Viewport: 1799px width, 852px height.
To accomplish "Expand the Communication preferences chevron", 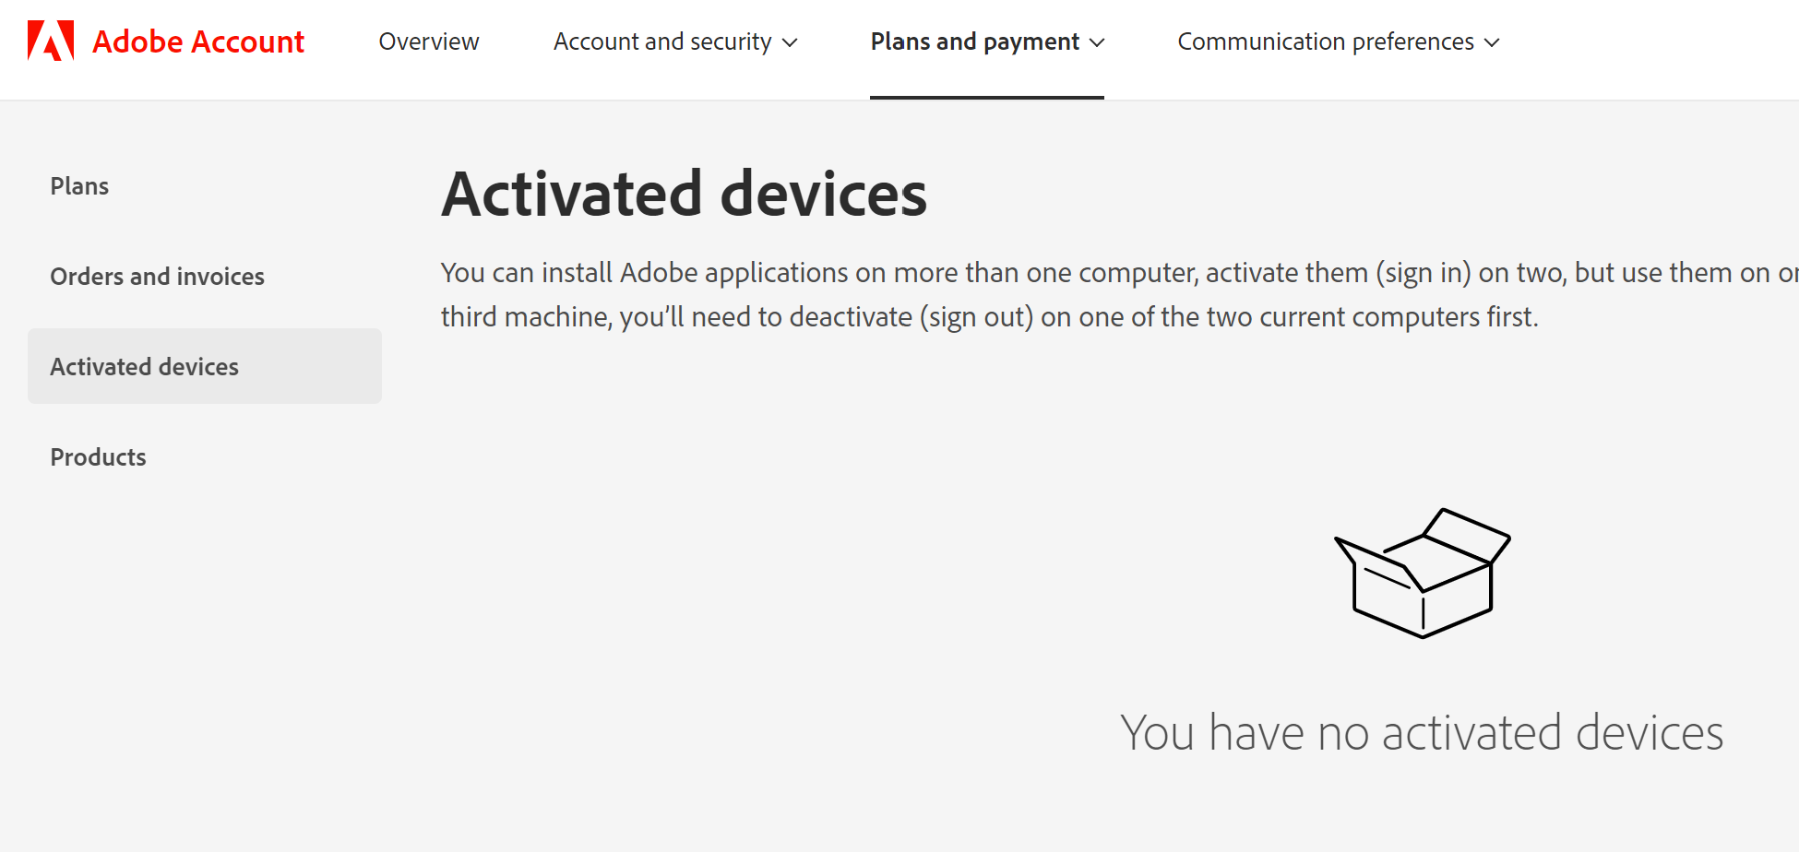I will [1493, 42].
